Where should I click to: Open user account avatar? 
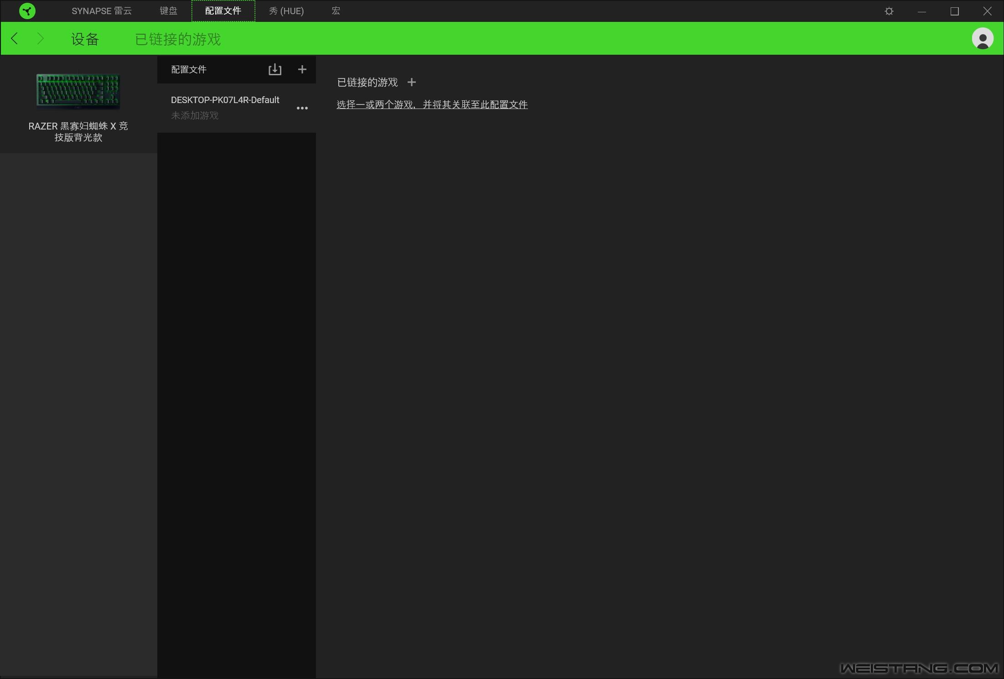tap(983, 38)
